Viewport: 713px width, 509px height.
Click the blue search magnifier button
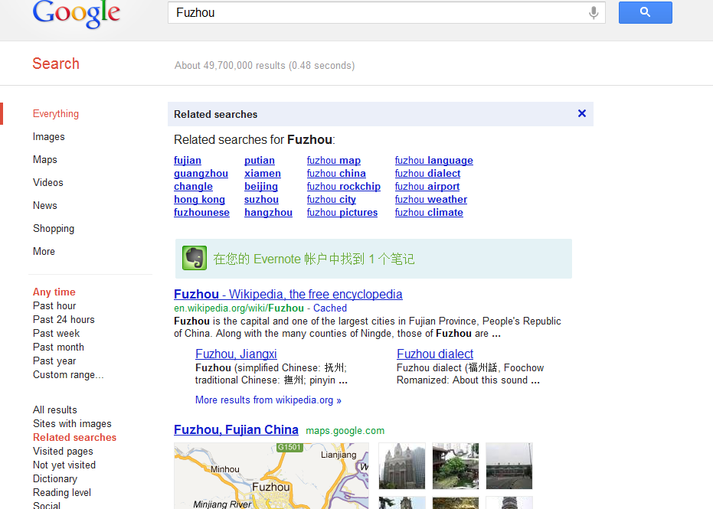(646, 13)
